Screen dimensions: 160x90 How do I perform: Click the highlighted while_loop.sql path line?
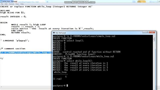[26, 53]
